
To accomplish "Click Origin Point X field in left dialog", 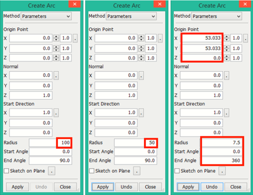I will click(x=31, y=38).
